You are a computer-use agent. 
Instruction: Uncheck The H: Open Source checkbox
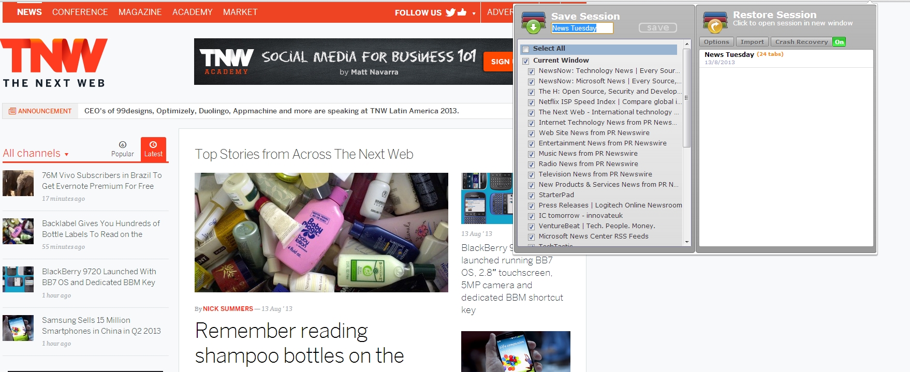(x=531, y=92)
